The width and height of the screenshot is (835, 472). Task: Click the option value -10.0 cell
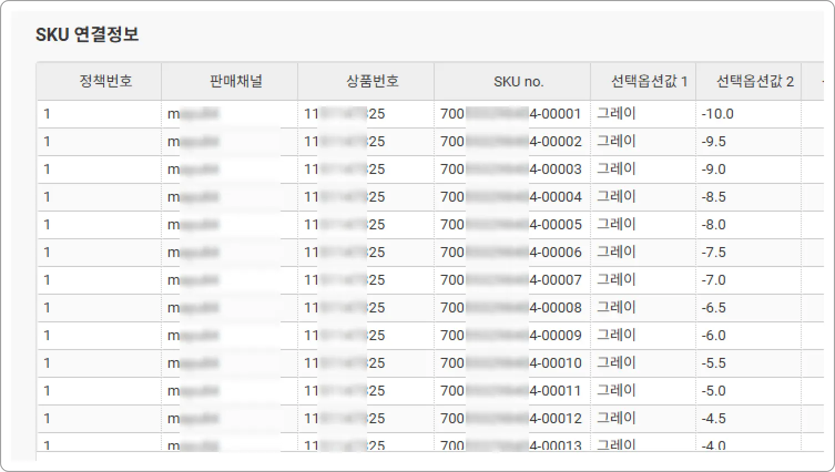point(749,114)
